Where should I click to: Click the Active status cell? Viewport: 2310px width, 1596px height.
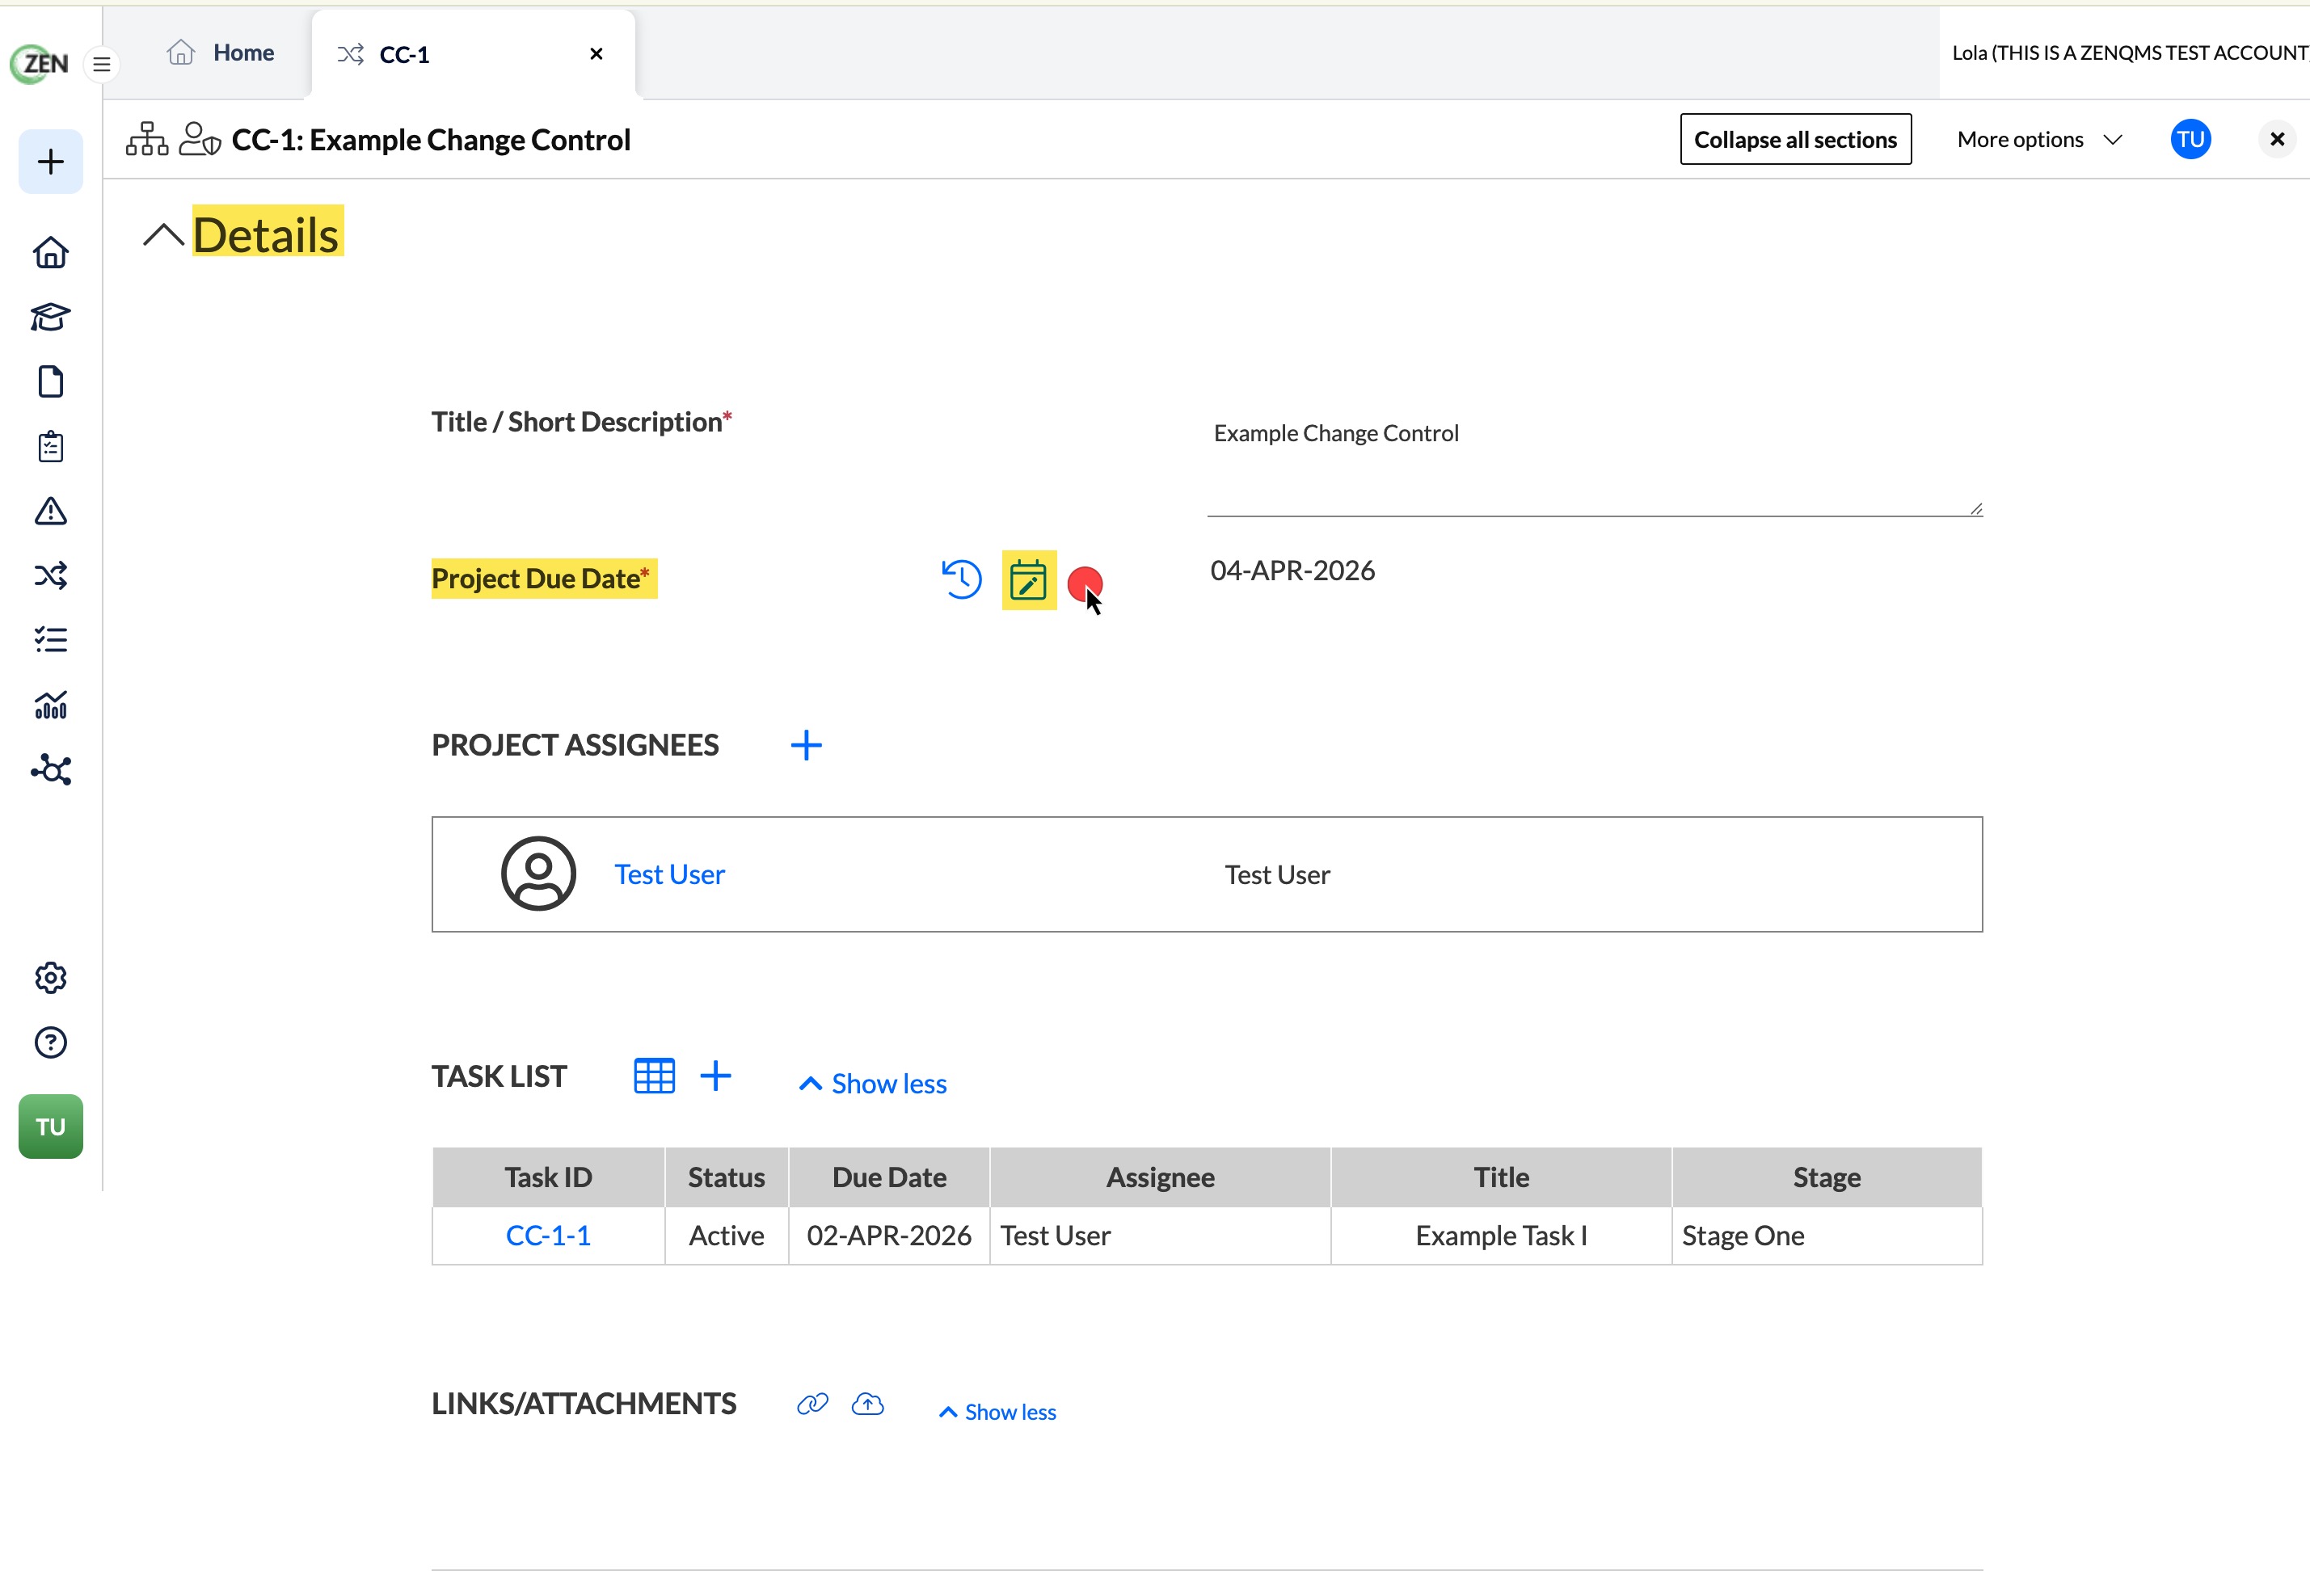click(727, 1237)
